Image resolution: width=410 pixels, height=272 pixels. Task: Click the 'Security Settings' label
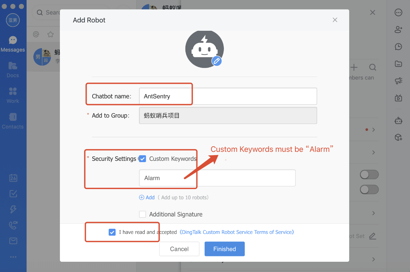[x=114, y=159]
